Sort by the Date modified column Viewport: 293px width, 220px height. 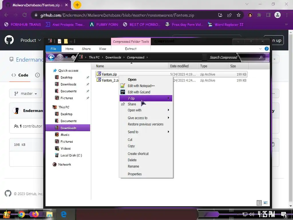(183, 66)
